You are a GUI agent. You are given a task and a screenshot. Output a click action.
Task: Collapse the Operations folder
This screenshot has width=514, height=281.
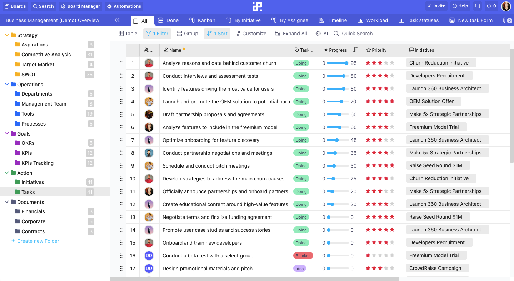6,85
